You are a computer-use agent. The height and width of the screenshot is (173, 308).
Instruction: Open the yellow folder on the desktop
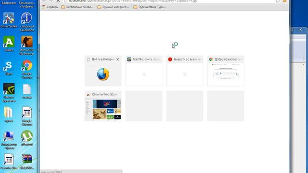coord(9,114)
